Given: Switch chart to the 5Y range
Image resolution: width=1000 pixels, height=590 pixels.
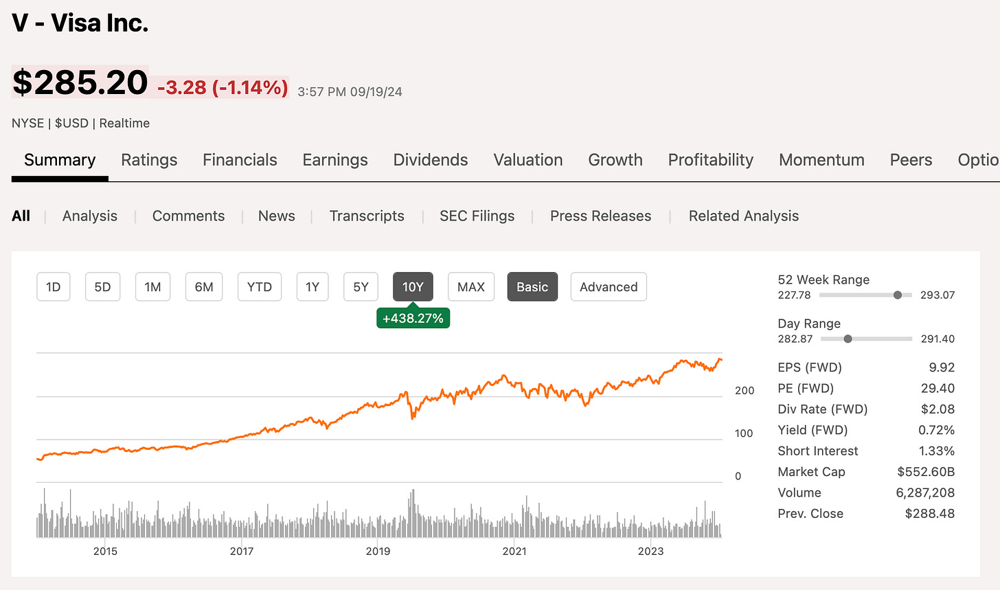Looking at the screenshot, I should click(361, 287).
